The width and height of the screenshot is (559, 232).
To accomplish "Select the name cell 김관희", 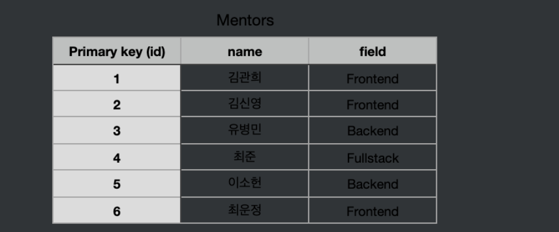I will click(x=245, y=77).
